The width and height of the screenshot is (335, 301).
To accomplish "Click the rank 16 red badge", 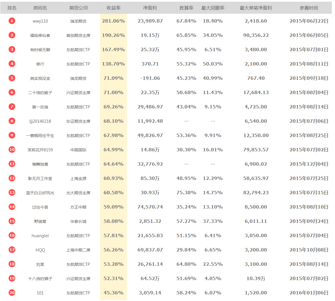I will pyautogui.click(x=12, y=235).
